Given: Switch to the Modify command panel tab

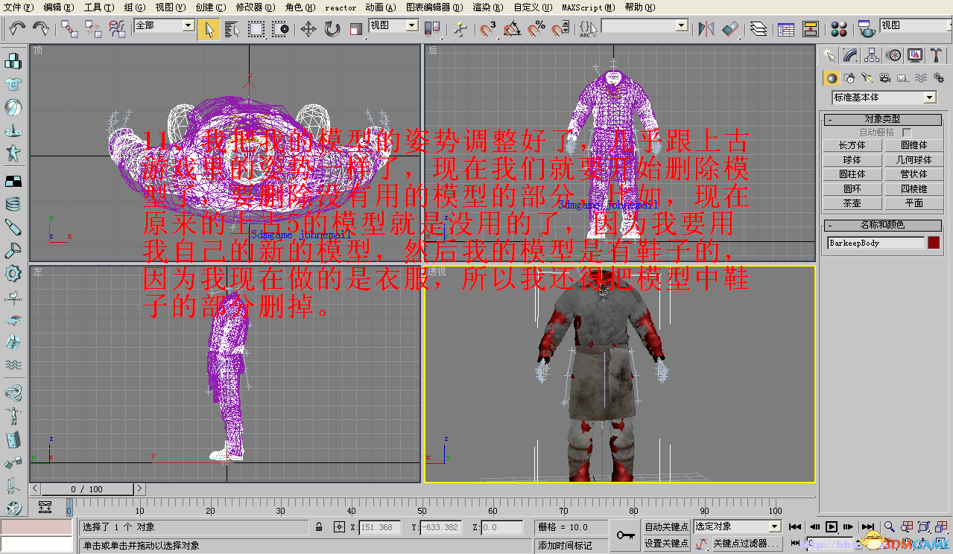Looking at the screenshot, I should point(850,55).
